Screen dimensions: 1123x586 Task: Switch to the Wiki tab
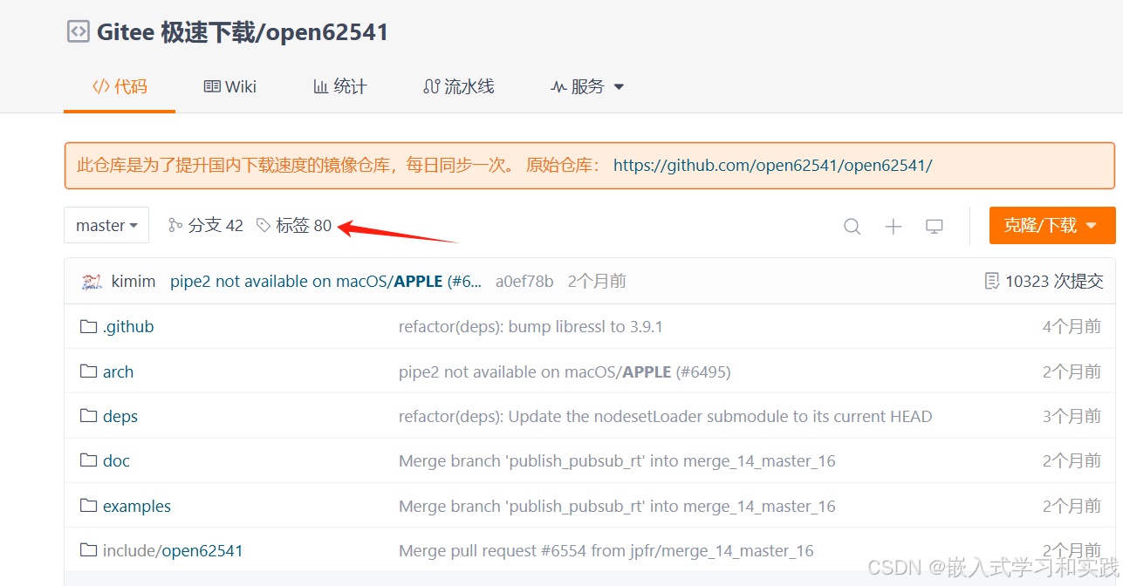229,86
